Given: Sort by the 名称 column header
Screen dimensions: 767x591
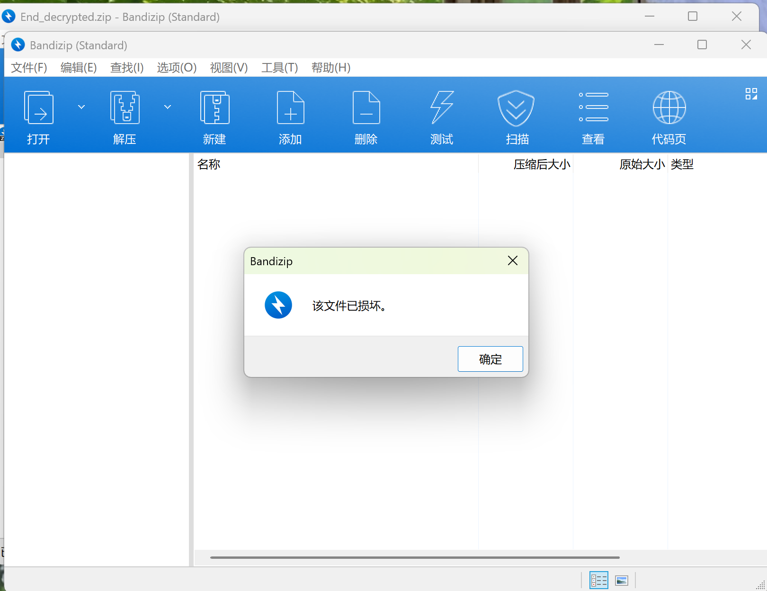Looking at the screenshot, I should (x=336, y=164).
